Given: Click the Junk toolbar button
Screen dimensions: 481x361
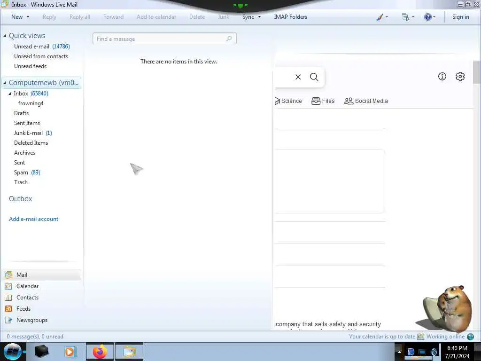Looking at the screenshot, I should 224,17.
